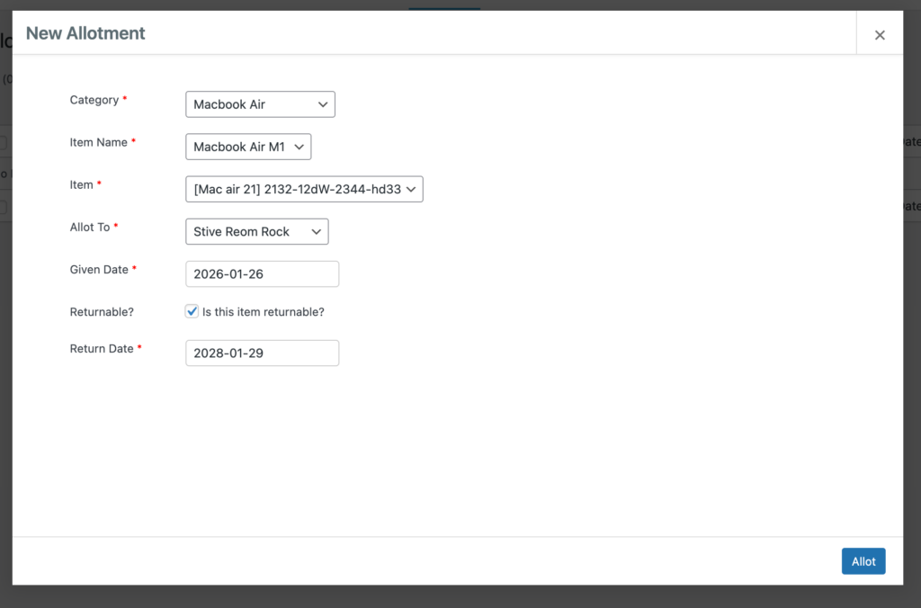Focus the Return Date field showing 2028-01-29
Image resolution: width=921 pixels, height=608 pixels.
pyautogui.click(x=262, y=353)
